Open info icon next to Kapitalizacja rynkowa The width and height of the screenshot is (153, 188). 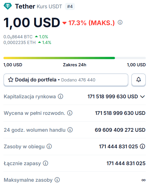coord(60,96)
